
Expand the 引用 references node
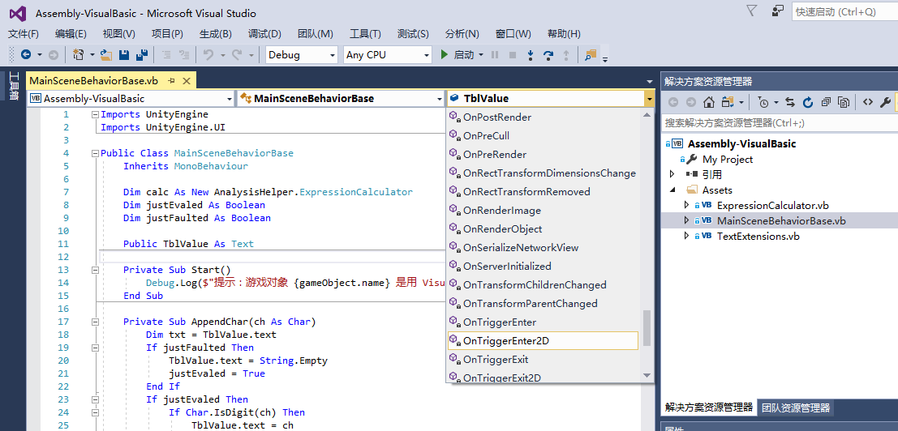(672, 174)
